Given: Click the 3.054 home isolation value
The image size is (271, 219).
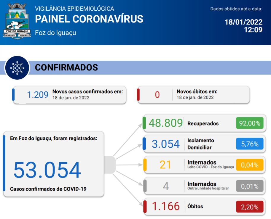Looking at the screenshot, I should tap(166, 144).
